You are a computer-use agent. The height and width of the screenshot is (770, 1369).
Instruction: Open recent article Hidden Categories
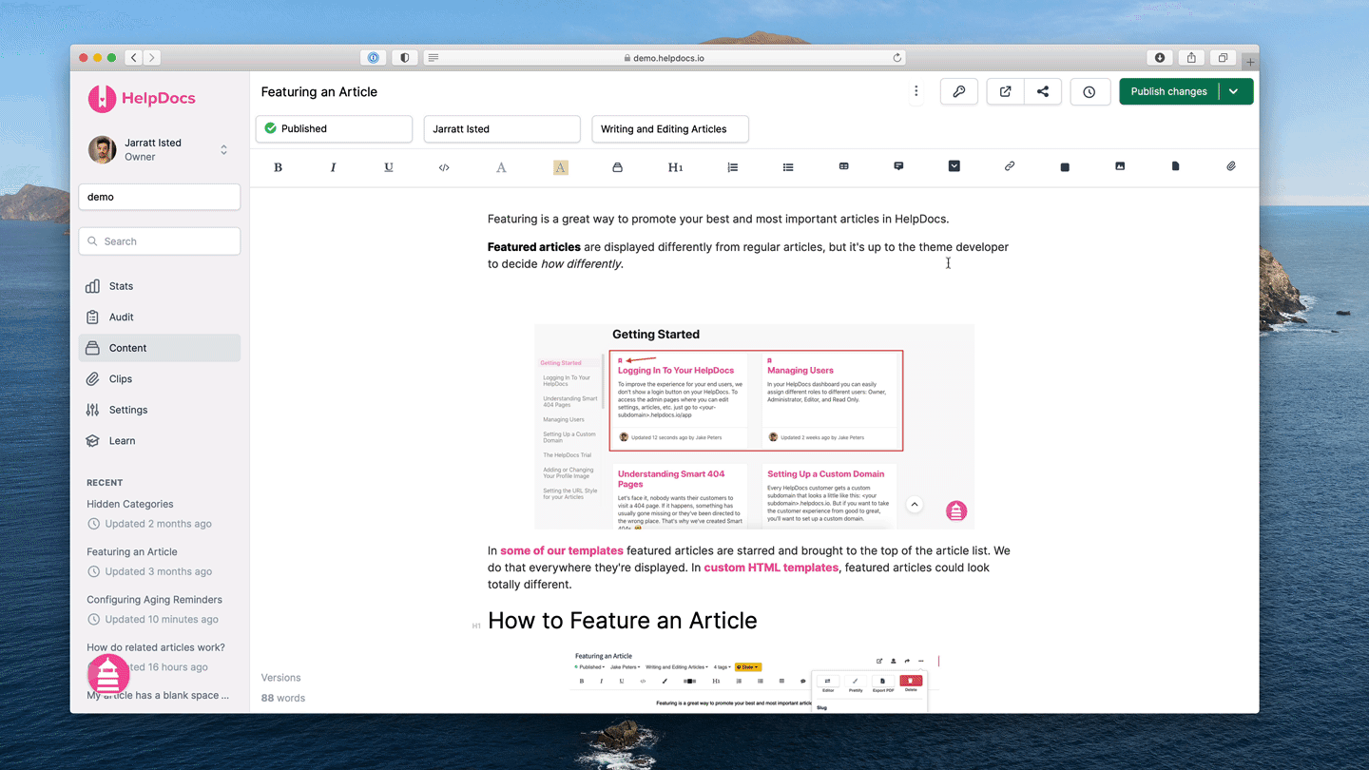[130, 504]
